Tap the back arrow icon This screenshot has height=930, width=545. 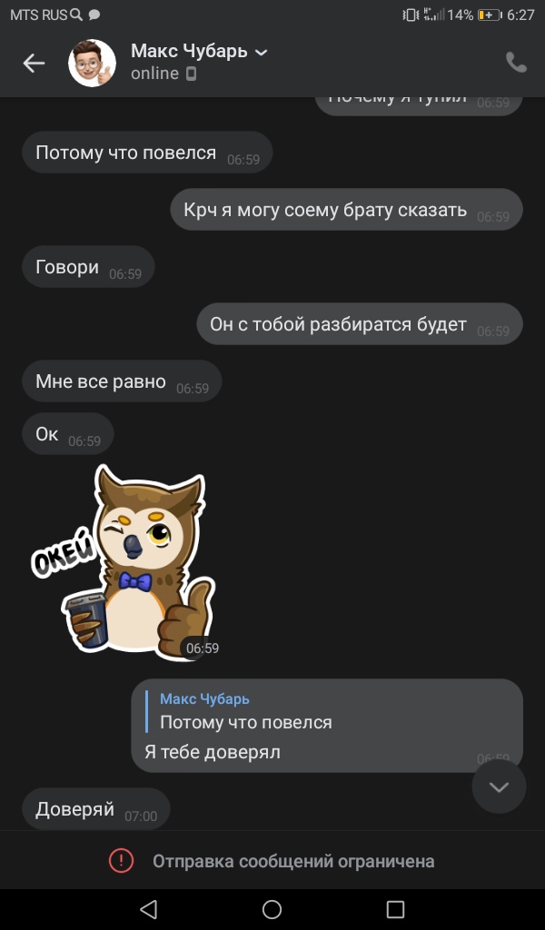pyautogui.click(x=34, y=63)
